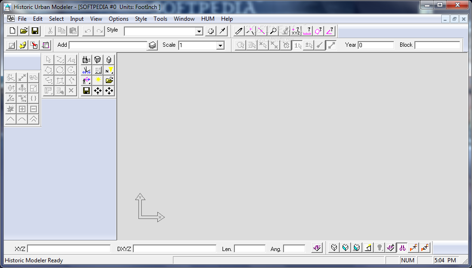Open the Edit menu
The width and height of the screenshot is (472, 268).
[x=38, y=18]
